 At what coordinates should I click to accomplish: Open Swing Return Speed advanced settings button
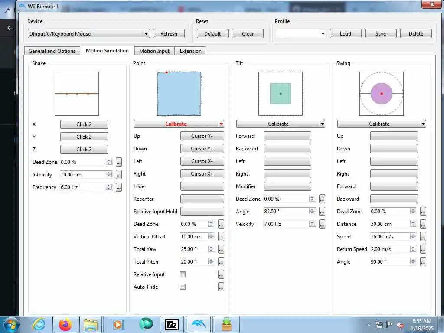[x=423, y=249]
